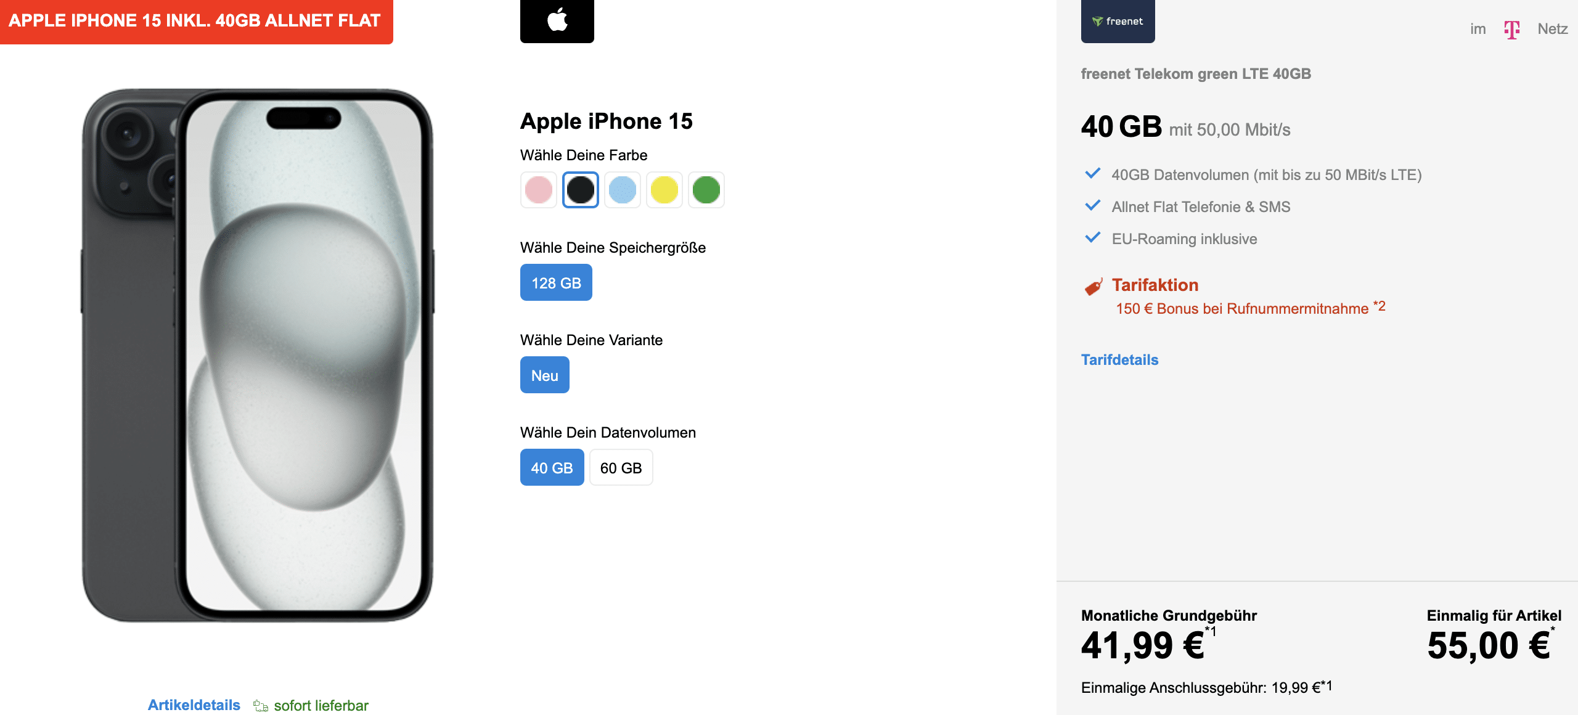
Task: Pick the light blue iPhone color
Action: pyautogui.click(x=623, y=190)
